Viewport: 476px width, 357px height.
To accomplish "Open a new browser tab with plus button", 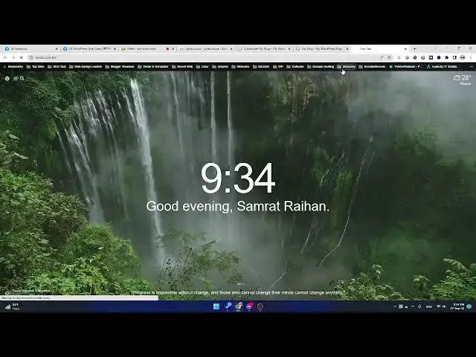I will (415, 48).
